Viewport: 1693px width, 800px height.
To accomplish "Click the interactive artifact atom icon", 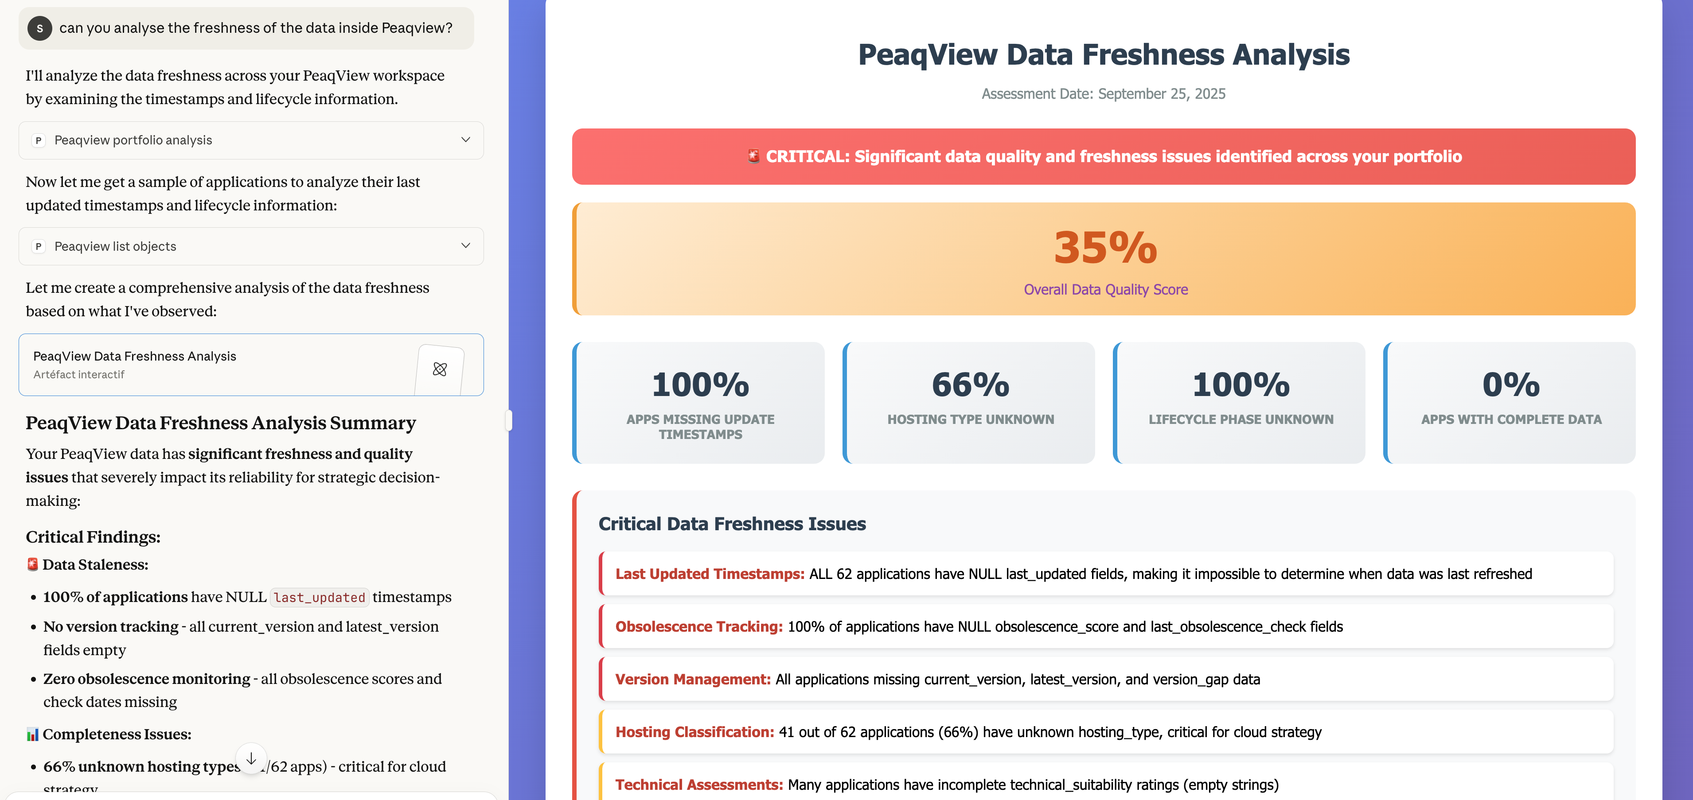I will (440, 369).
